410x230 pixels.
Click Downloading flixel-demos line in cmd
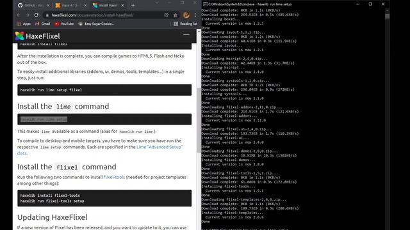(240, 151)
